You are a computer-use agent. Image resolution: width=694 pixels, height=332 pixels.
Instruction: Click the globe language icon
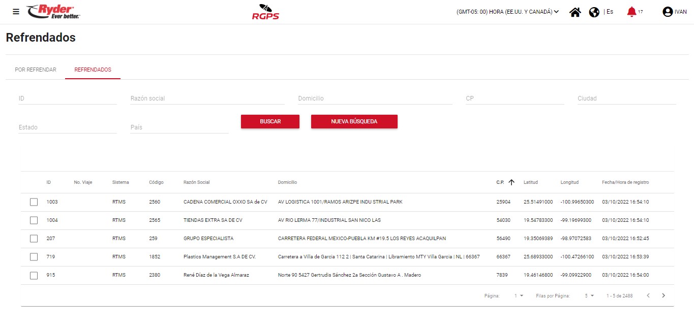click(x=594, y=12)
